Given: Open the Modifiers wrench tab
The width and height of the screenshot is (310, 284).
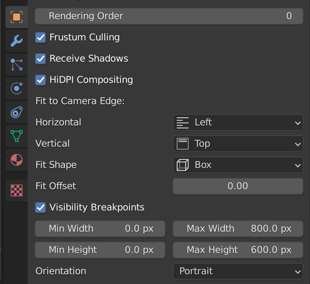Looking at the screenshot, I should point(17,41).
